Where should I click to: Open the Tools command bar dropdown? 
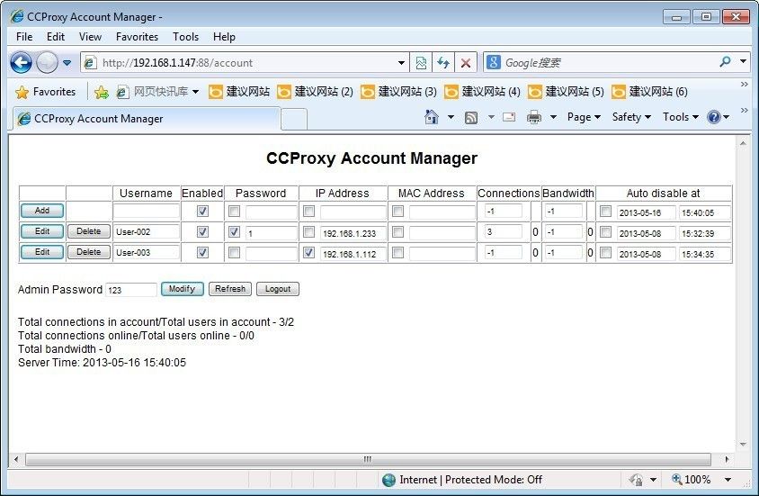pos(681,117)
